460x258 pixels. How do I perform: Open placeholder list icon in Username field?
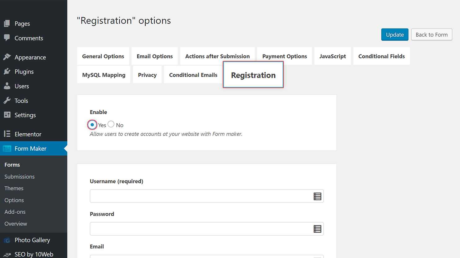(x=317, y=196)
